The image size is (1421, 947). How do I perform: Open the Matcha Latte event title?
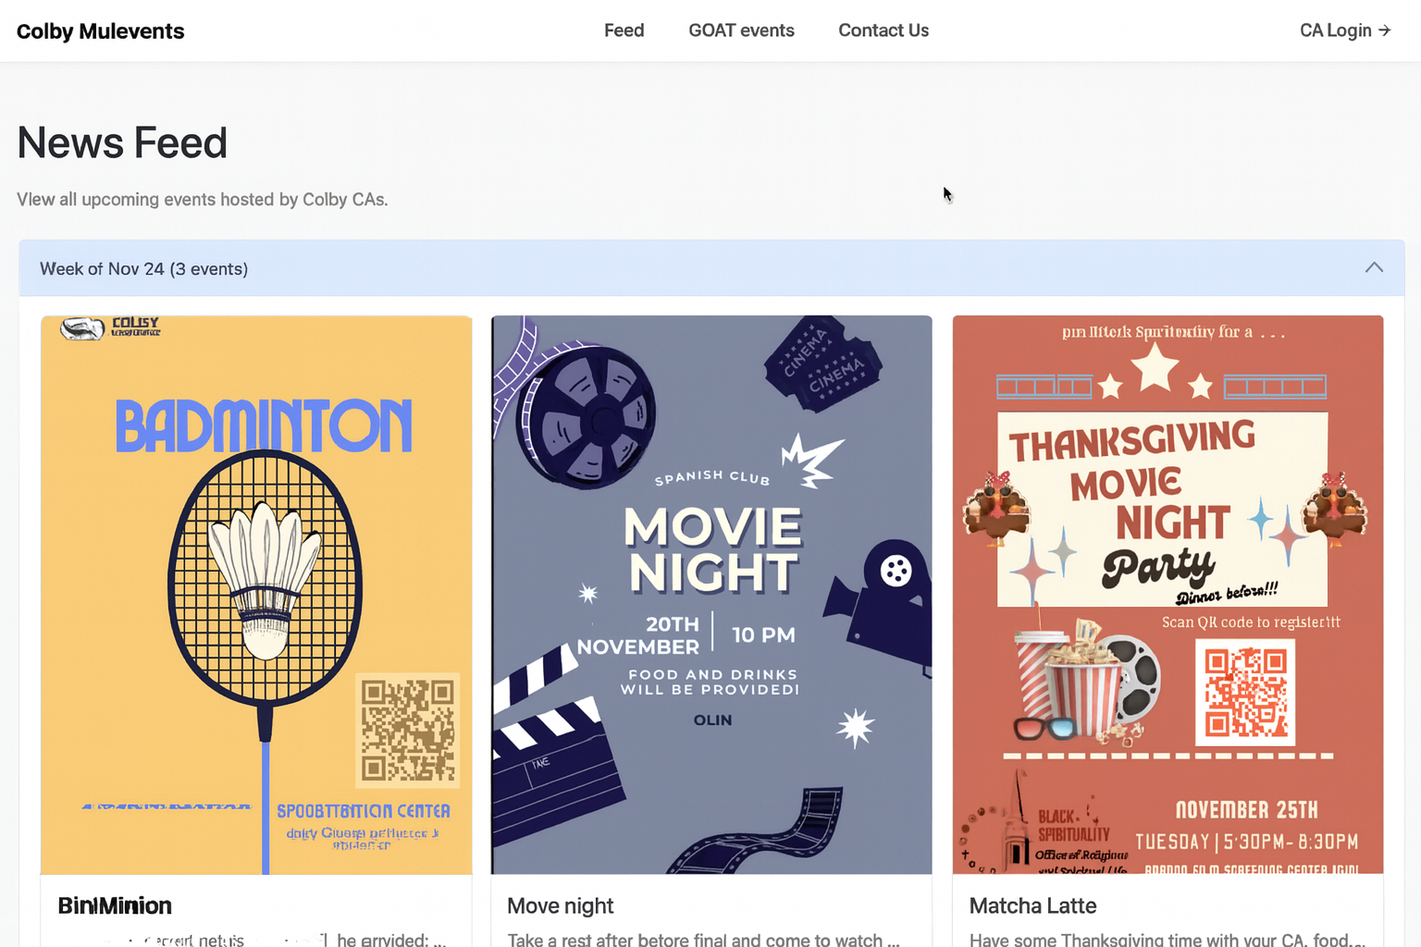click(1032, 906)
